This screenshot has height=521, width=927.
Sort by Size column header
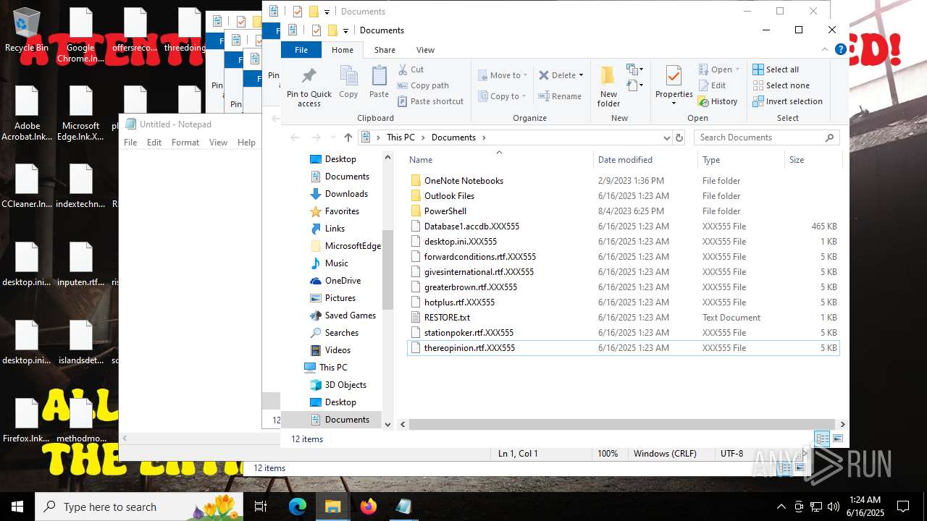pyautogui.click(x=813, y=160)
